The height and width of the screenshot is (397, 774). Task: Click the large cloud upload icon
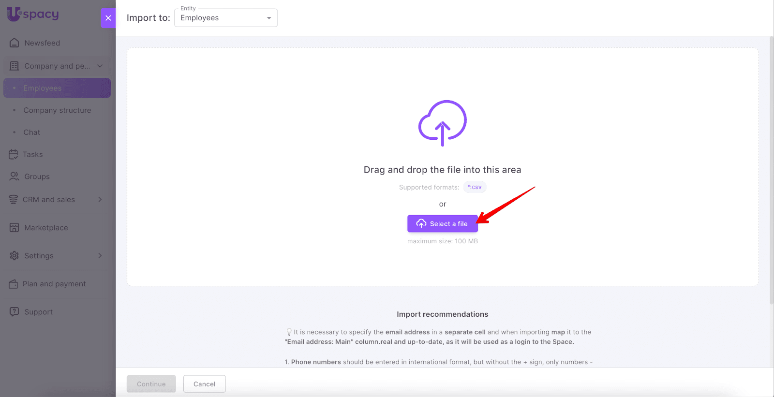(442, 123)
